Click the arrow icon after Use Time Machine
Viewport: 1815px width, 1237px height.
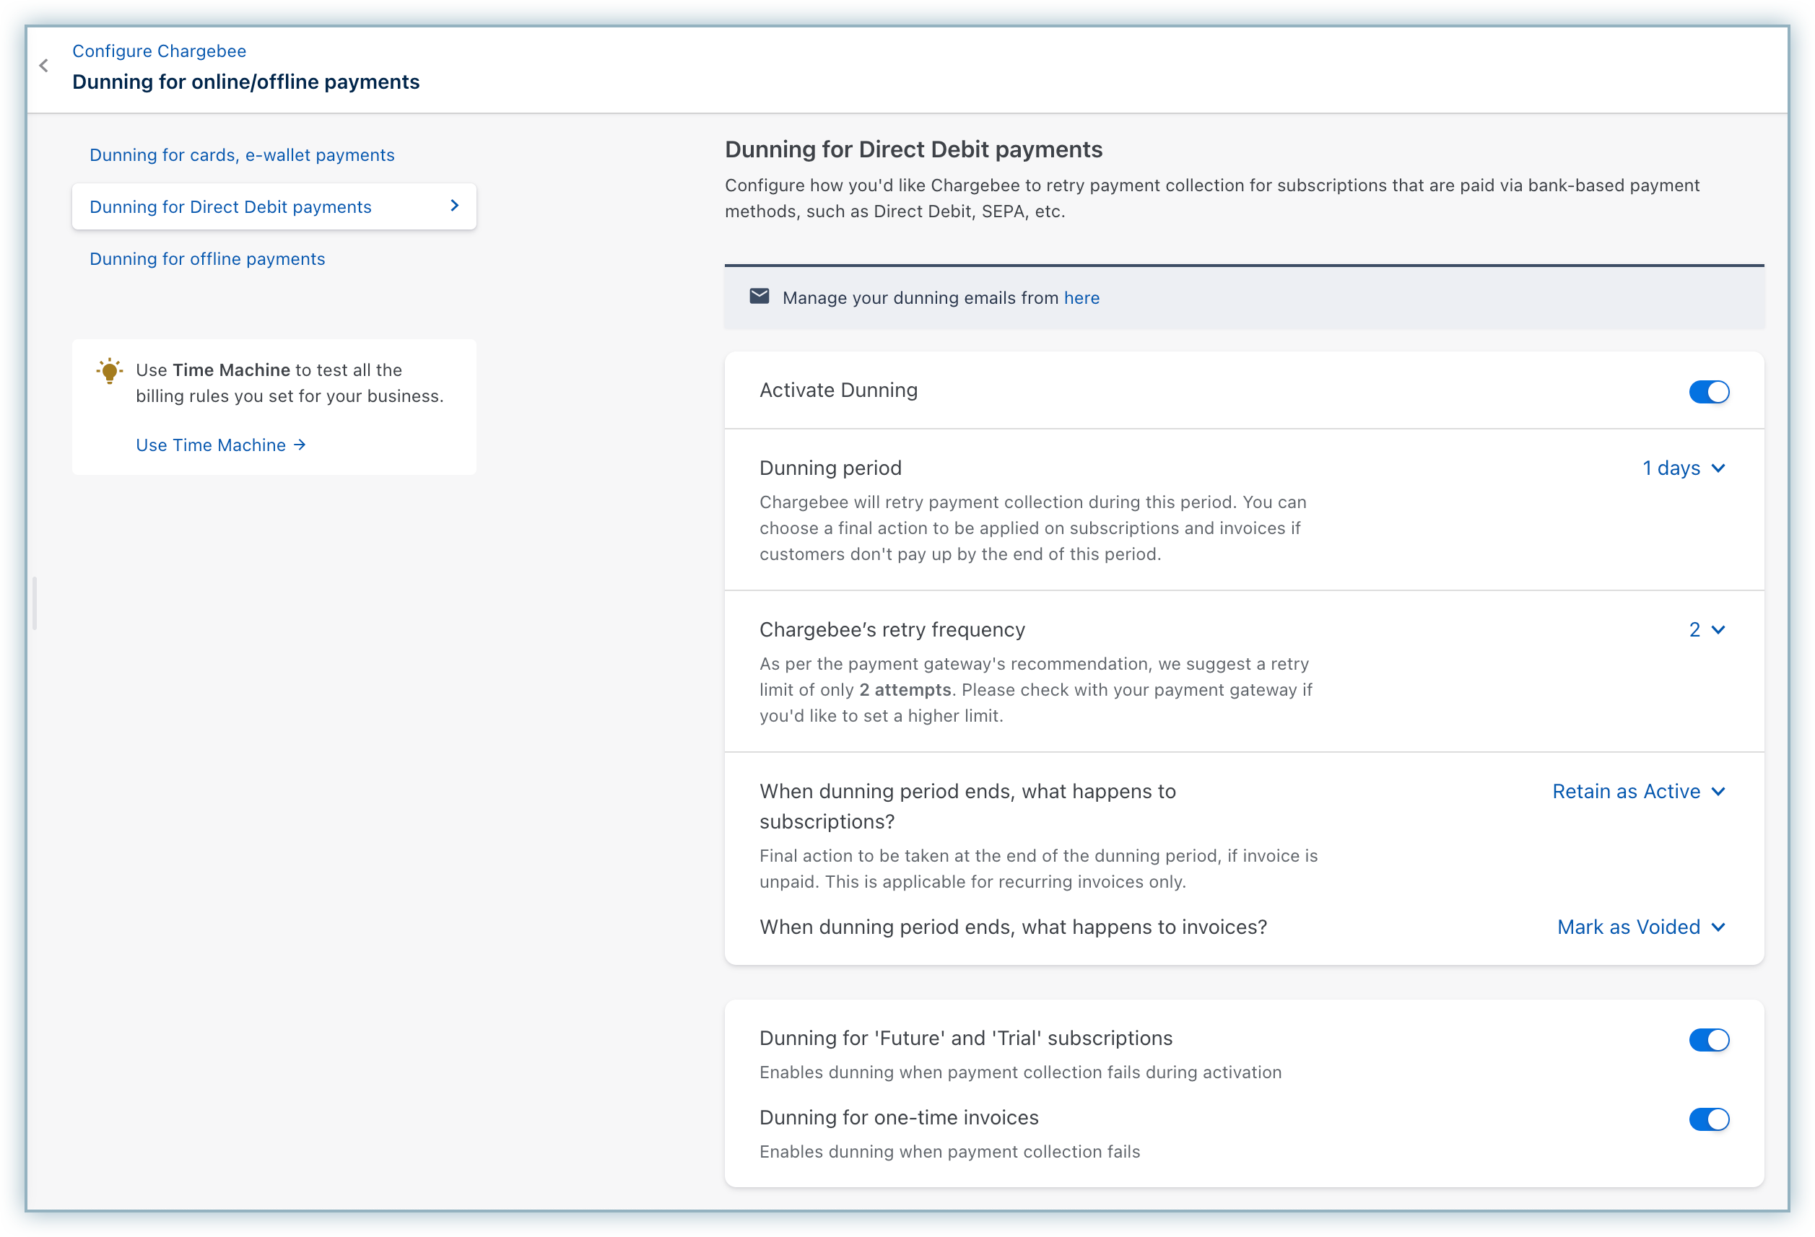(300, 445)
